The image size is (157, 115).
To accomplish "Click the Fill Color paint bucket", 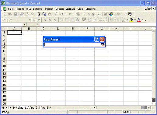I will click(131, 20).
